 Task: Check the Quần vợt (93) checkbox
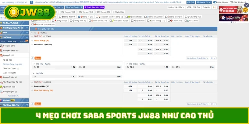127,17
